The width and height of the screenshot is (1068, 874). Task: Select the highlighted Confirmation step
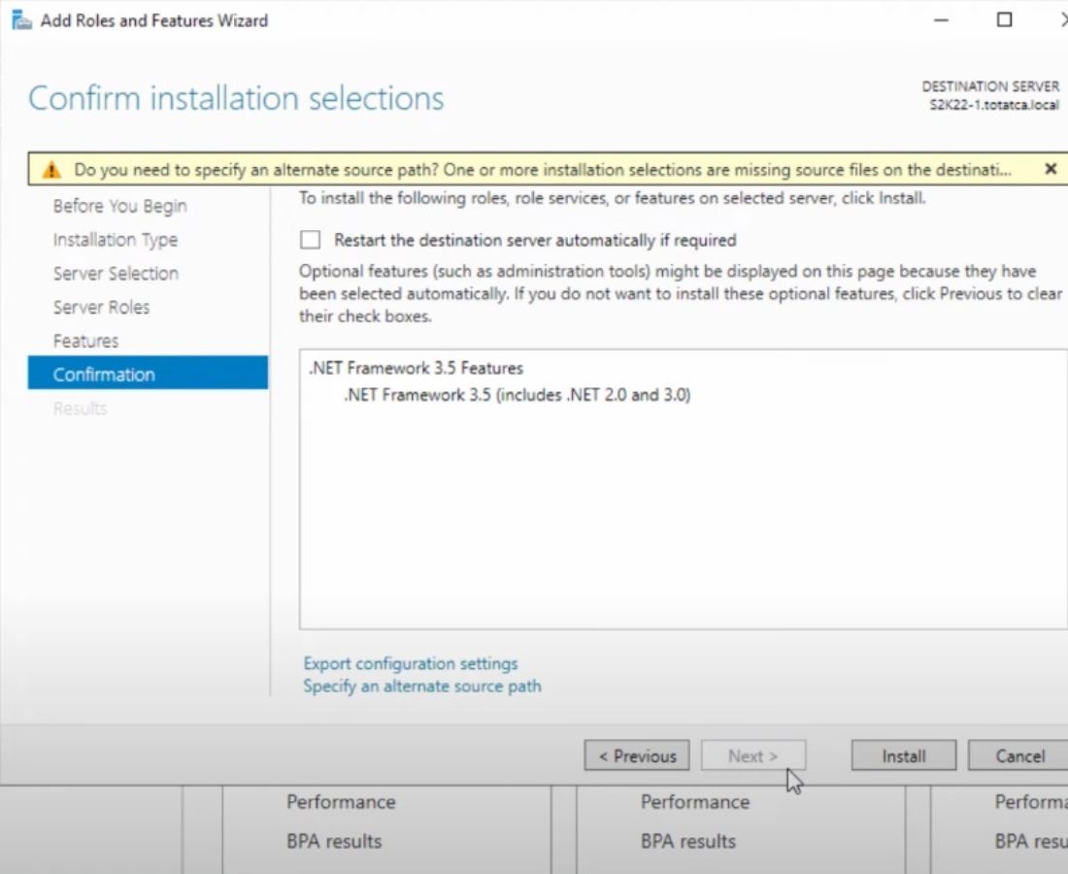click(x=104, y=375)
